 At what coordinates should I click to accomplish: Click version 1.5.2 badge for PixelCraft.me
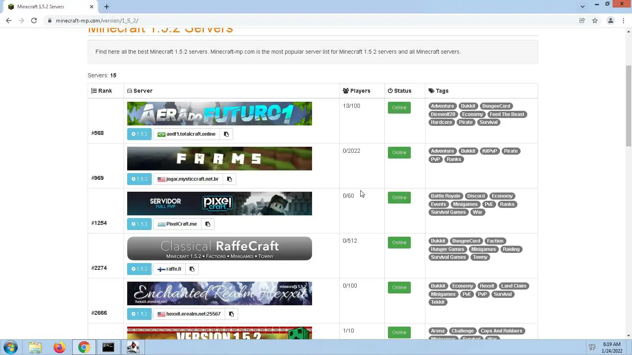(139, 224)
